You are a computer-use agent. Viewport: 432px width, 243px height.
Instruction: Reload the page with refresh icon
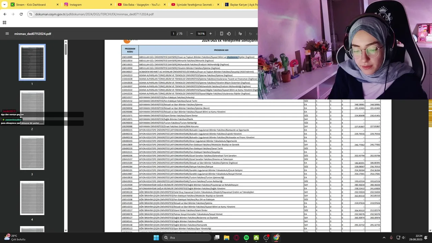pos(21,14)
